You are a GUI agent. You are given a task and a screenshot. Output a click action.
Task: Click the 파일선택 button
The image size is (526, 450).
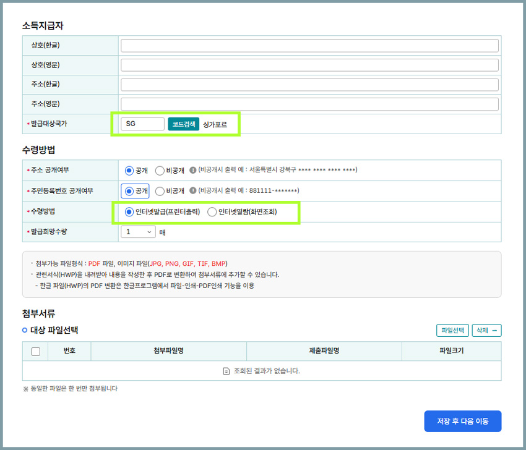(x=452, y=331)
